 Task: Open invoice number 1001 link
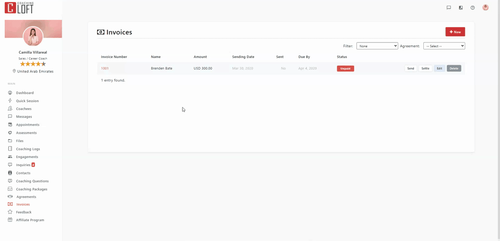point(105,68)
